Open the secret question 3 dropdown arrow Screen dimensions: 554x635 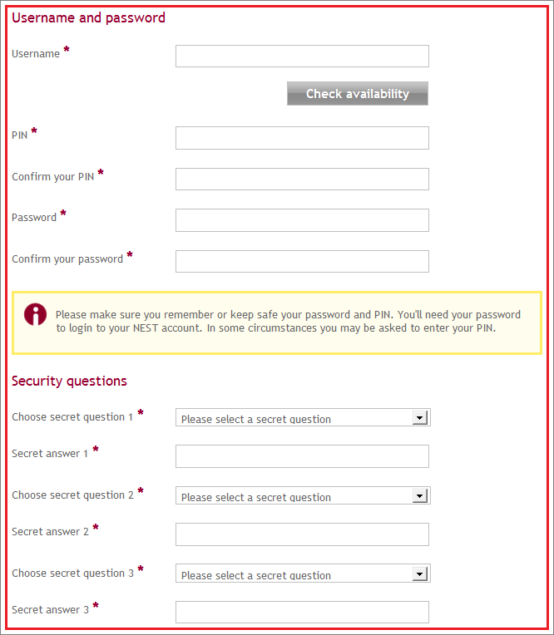tap(420, 573)
